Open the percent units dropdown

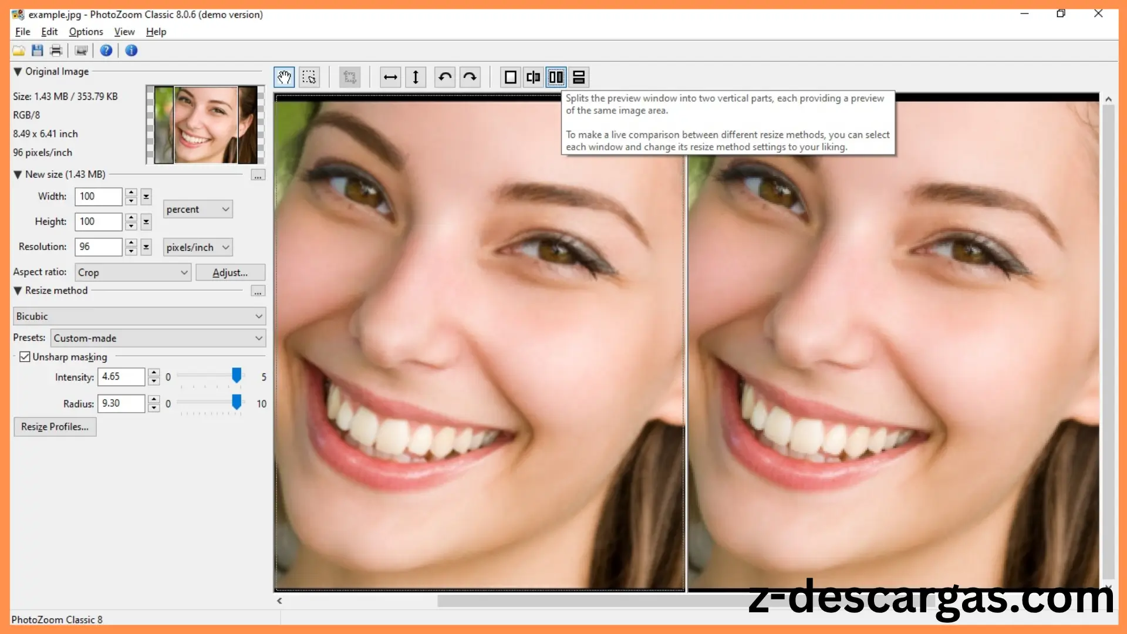(198, 210)
